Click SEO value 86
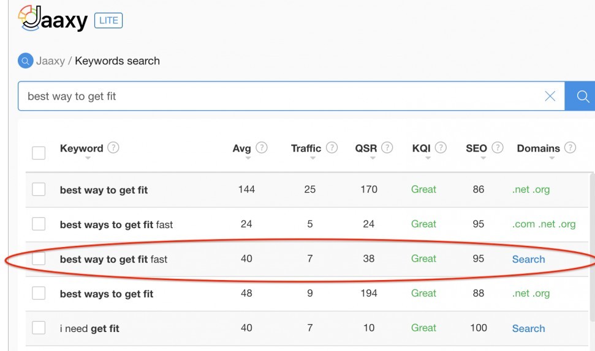The image size is (595, 351). [x=479, y=190]
